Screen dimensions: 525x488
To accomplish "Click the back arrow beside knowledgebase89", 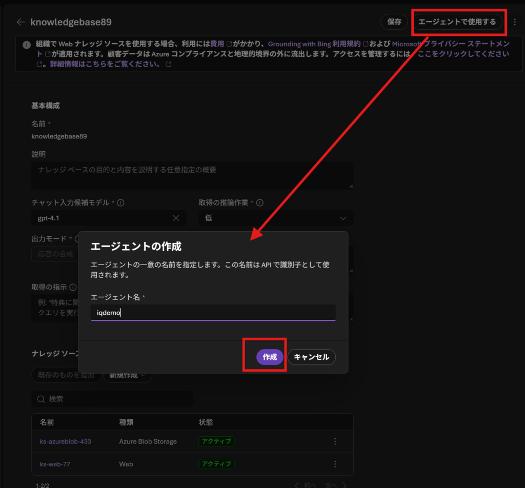I will 21,22.
